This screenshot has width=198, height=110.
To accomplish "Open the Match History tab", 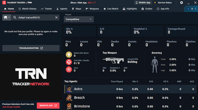I will 27,9.
